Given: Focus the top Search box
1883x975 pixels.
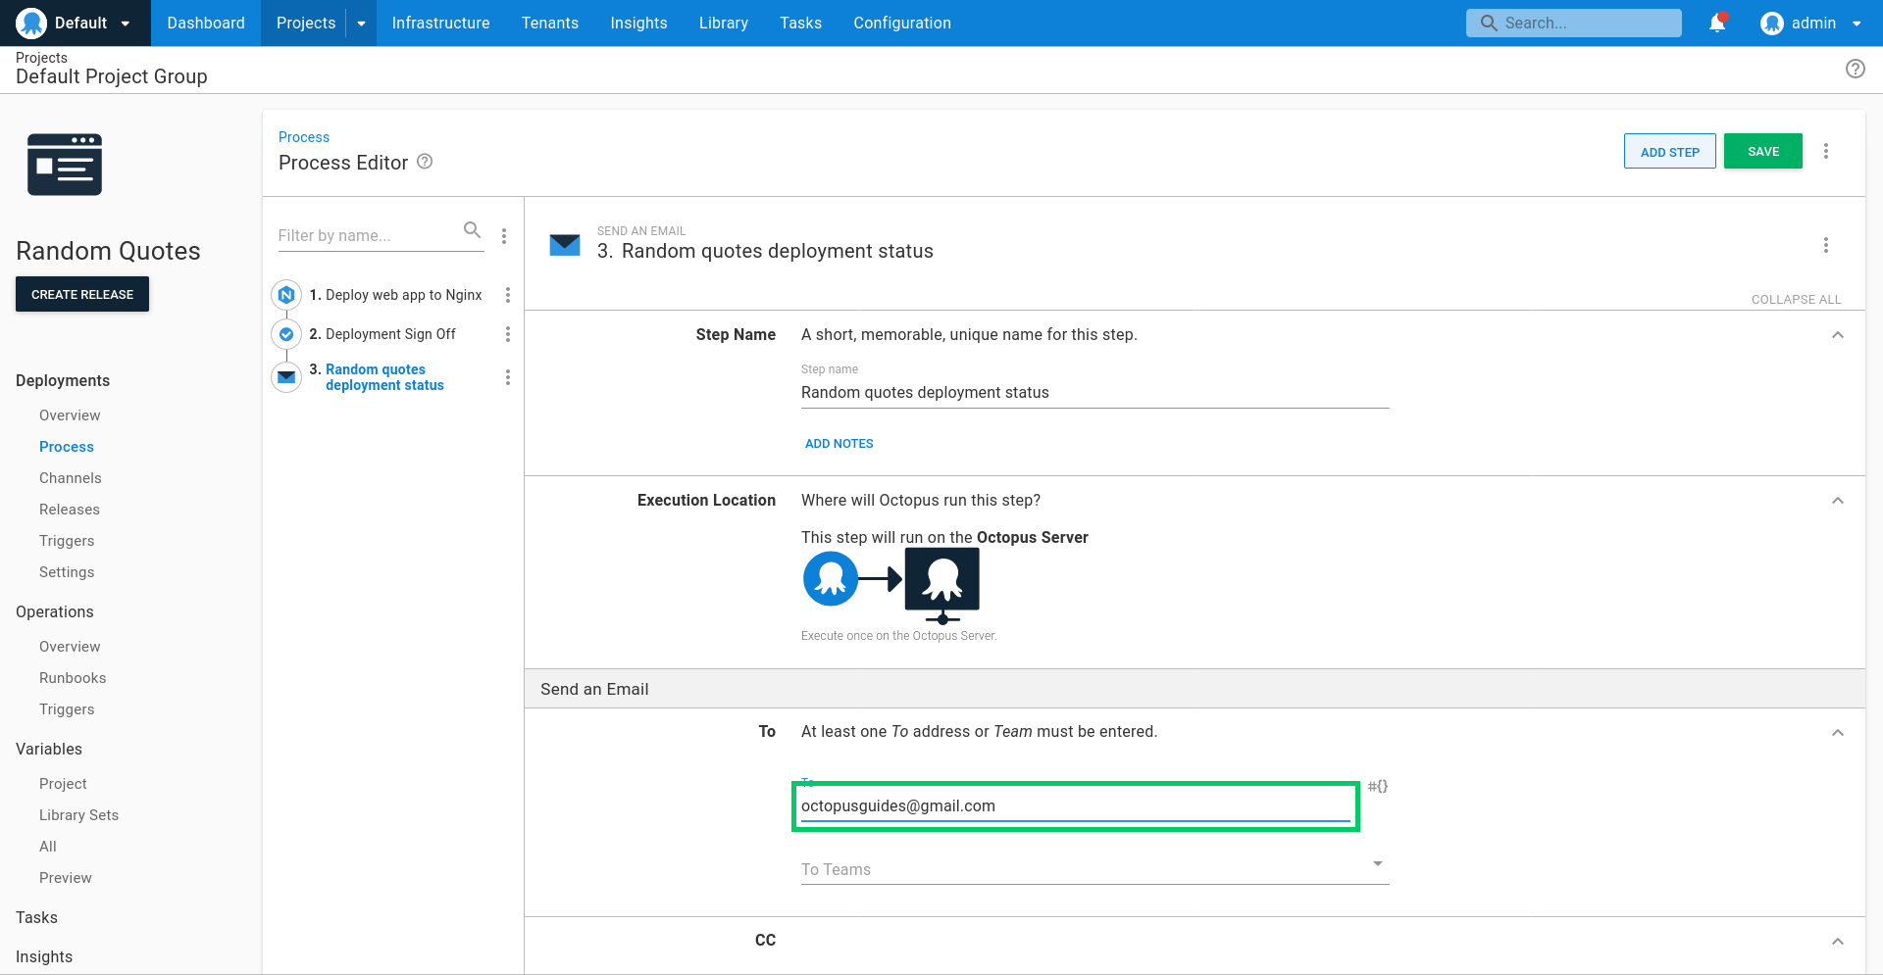Looking at the screenshot, I should pyautogui.click(x=1574, y=23).
